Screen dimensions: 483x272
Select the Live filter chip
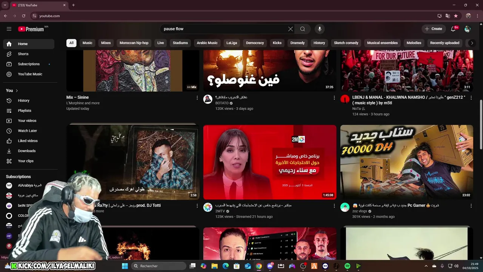(161, 43)
